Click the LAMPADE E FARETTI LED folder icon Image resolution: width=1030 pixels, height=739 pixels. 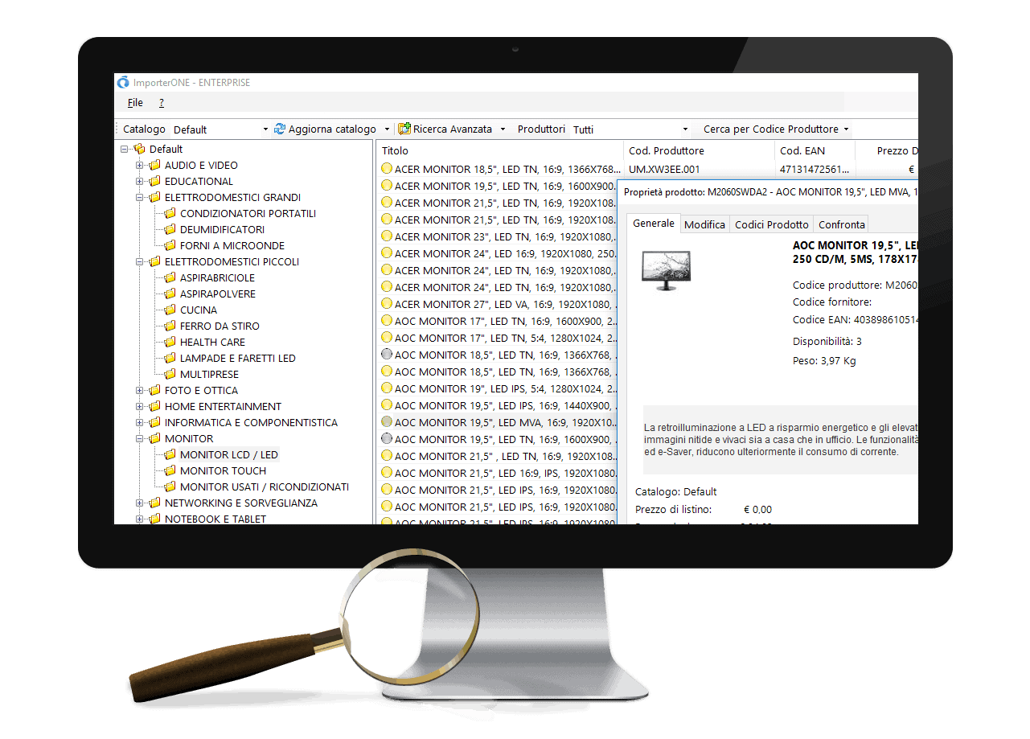click(170, 358)
